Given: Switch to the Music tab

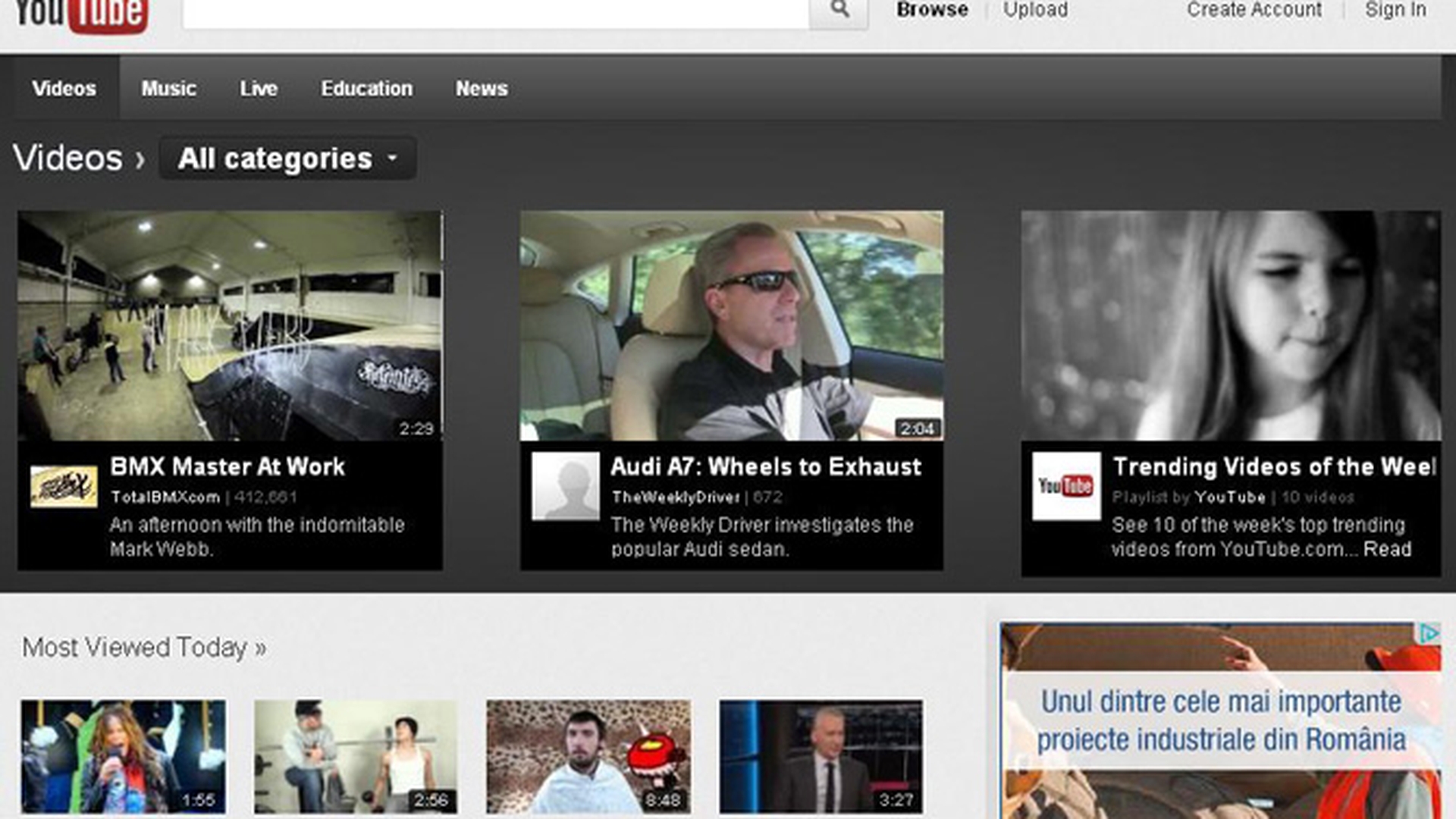Looking at the screenshot, I should click(168, 89).
